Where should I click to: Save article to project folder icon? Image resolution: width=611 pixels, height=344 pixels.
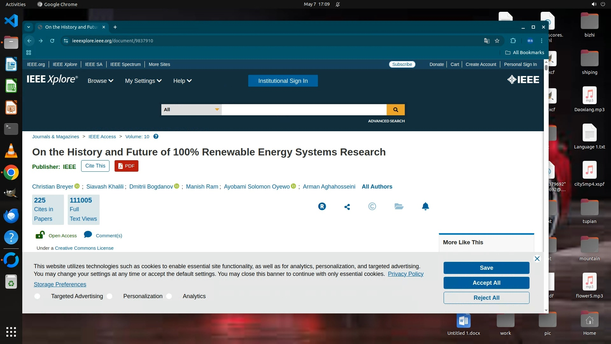[x=399, y=206]
